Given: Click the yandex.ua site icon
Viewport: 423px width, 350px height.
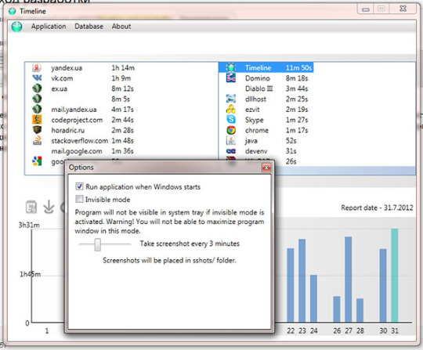Looking at the screenshot, I should [x=37, y=67].
